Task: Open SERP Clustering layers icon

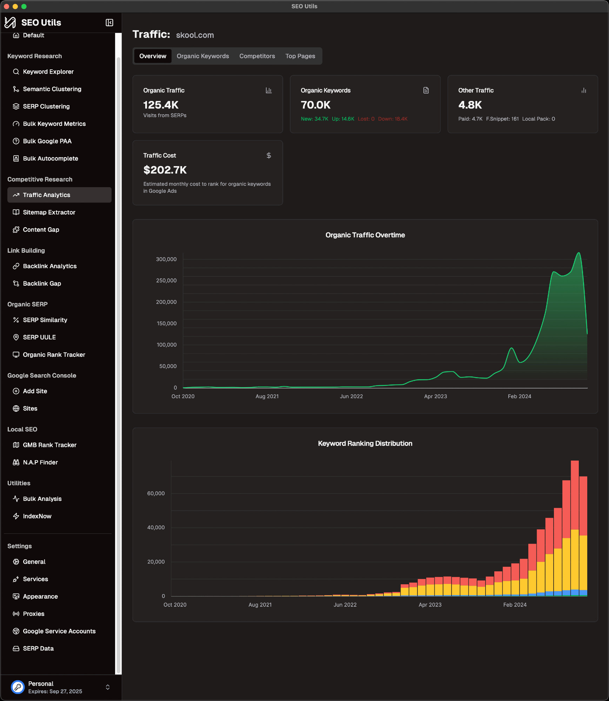Action: click(16, 106)
